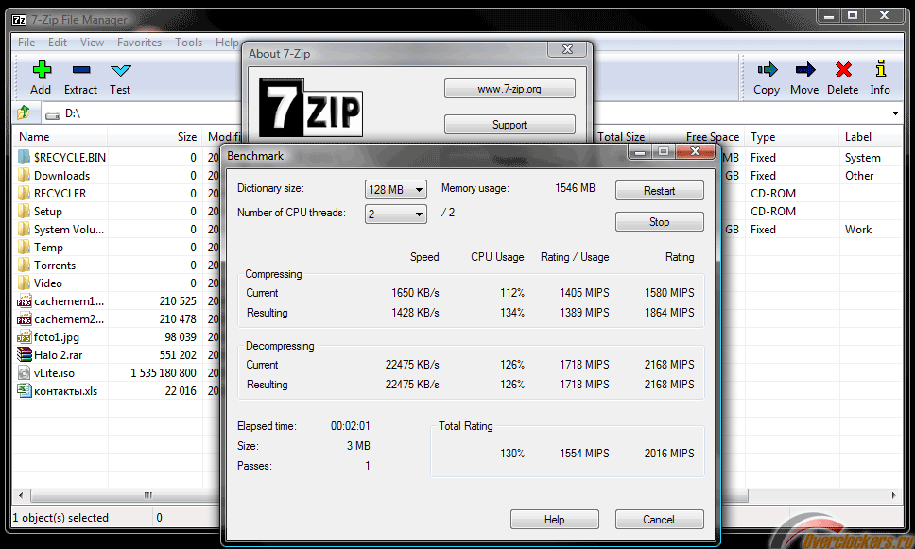Click the Cancel button in Benchmark dialog
Image resolution: width=915 pixels, height=549 pixels.
660,520
